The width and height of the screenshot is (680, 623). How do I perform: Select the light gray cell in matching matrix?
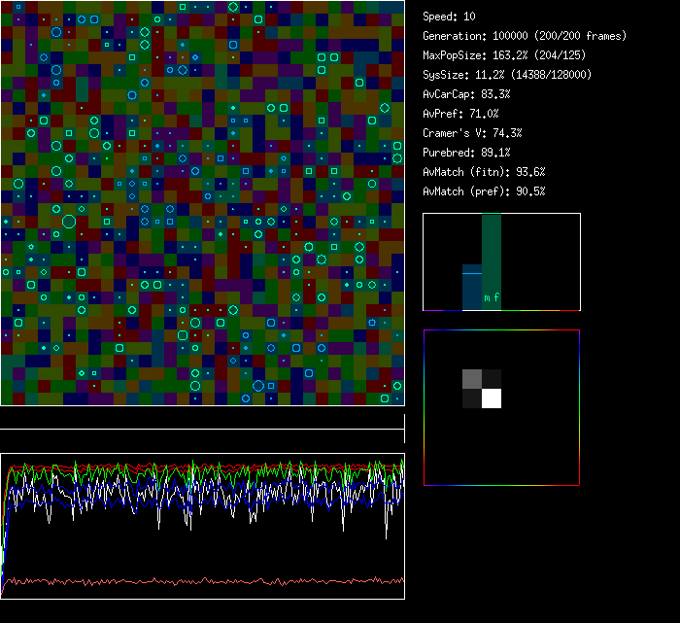(471, 378)
